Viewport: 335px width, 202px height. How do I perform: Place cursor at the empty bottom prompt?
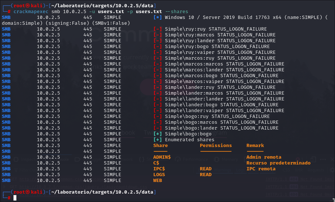(x=15, y=198)
